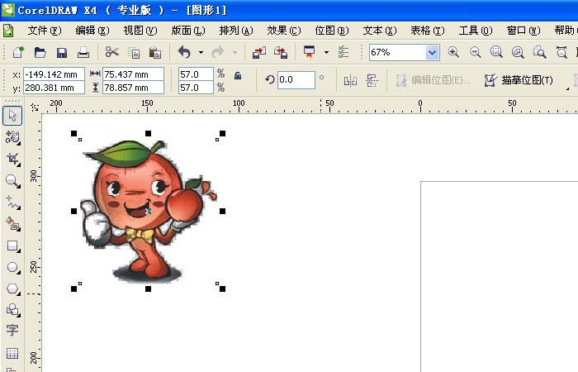Open the 文件 (F) menu
Image resolution: width=578 pixels, height=372 pixels.
point(45,31)
